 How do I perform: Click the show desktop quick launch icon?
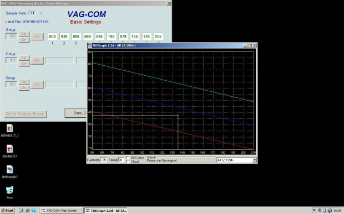(x=21, y=210)
